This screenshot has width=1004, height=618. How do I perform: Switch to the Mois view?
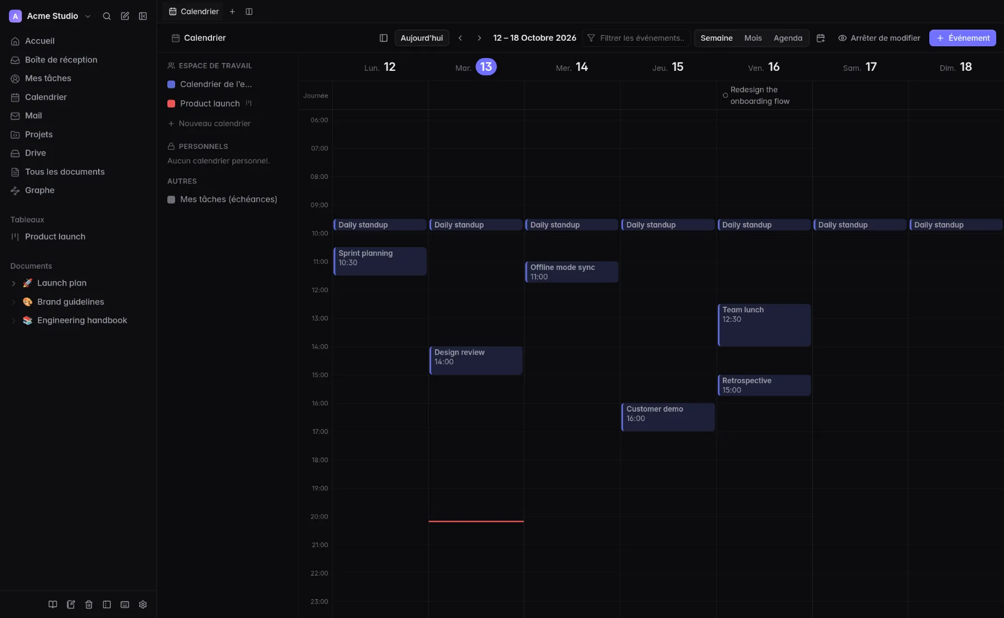753,38
